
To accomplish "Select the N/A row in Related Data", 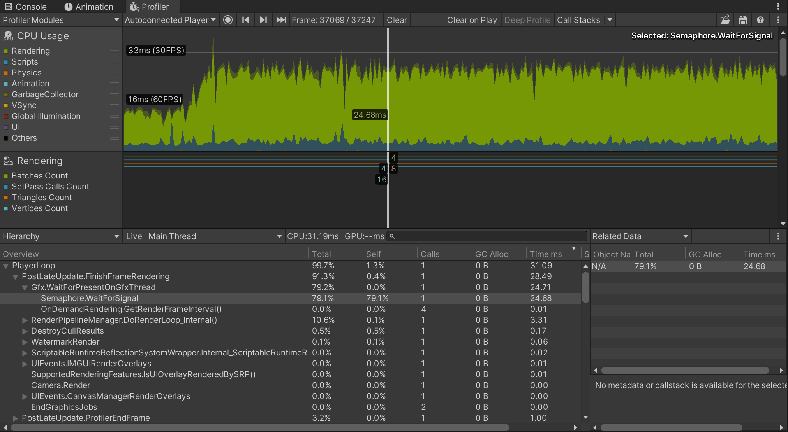I will tap(688, 266).
